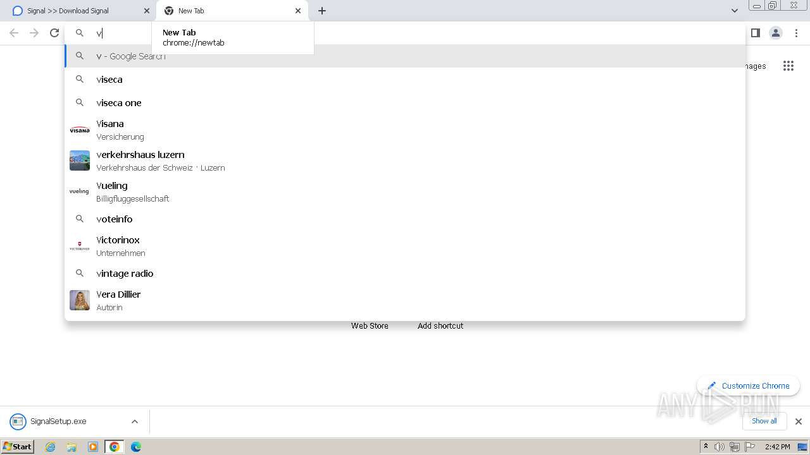Click the search icon beside 'vintage radio'
This screenshot has width=810, height=455.
[x=80, y=273]
